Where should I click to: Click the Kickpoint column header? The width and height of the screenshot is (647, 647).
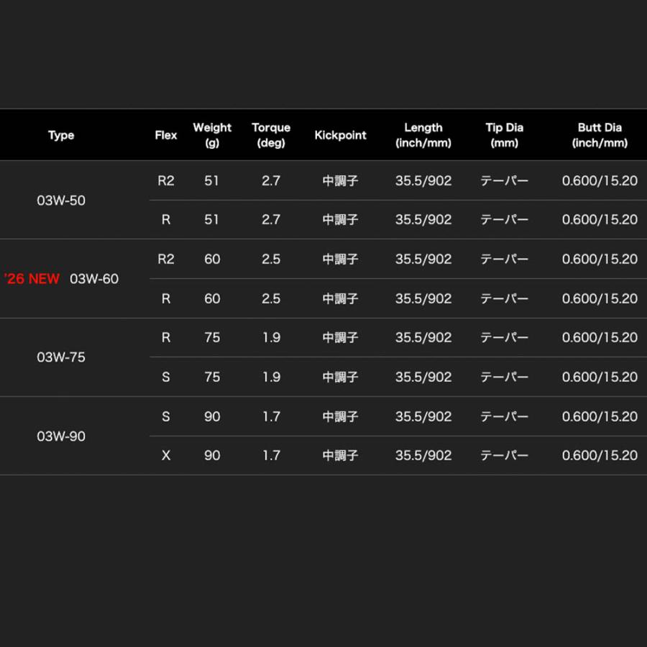[x=341, y=135]
